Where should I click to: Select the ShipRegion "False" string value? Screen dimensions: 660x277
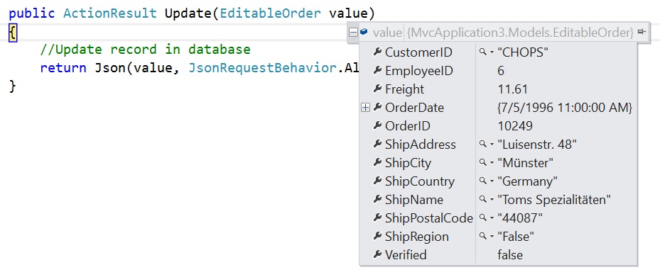[516, 237]
